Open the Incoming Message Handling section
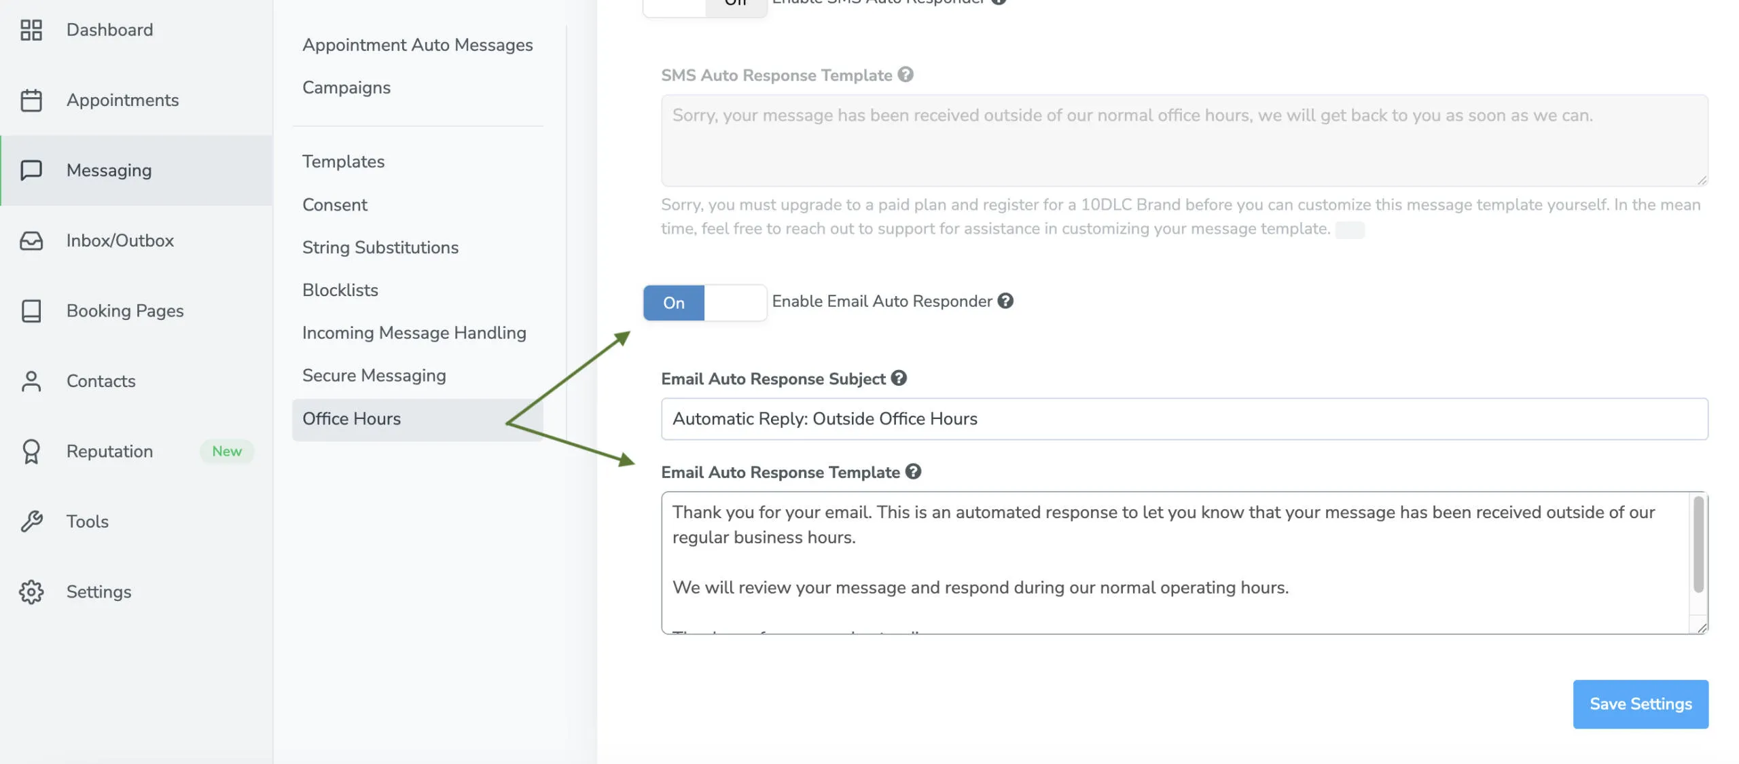 [414, 333]
